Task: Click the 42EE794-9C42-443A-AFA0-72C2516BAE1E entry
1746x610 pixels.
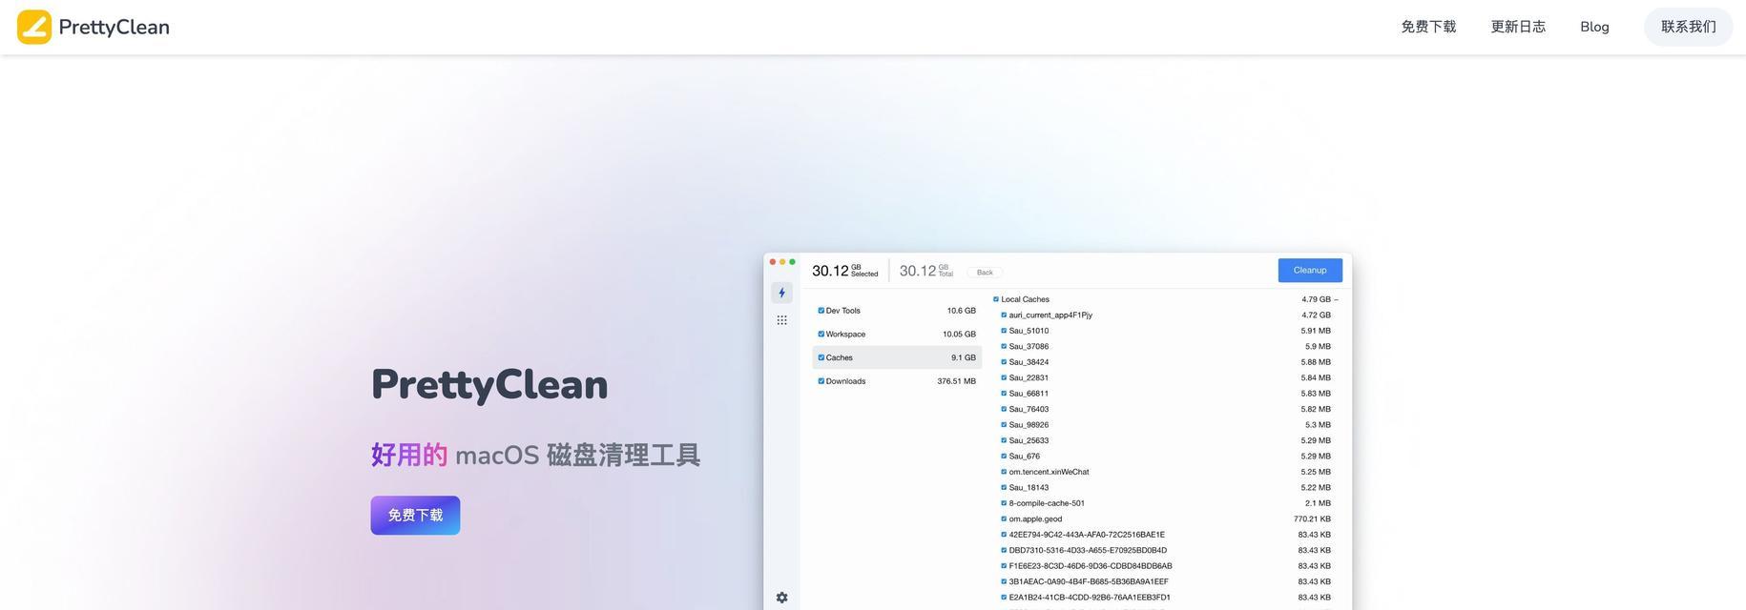Action: [1087, 535]
